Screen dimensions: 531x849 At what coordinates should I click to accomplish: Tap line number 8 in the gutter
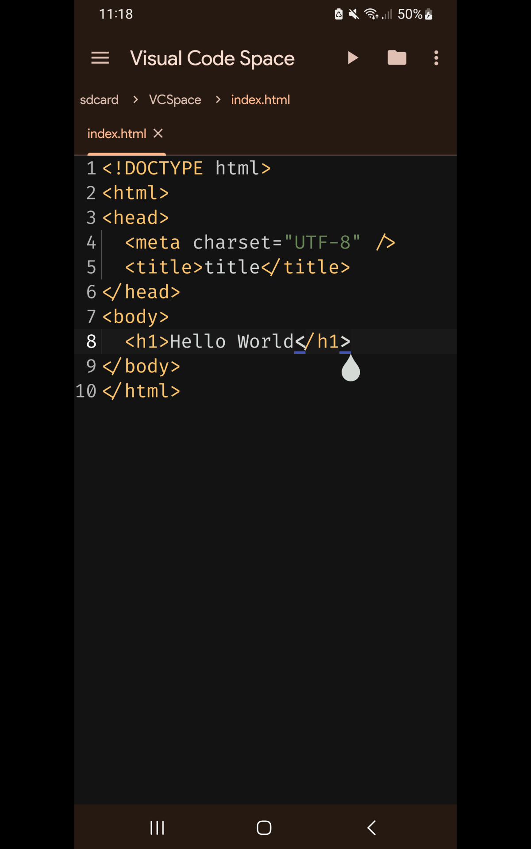pyautogui.click(x=91, y=341)
